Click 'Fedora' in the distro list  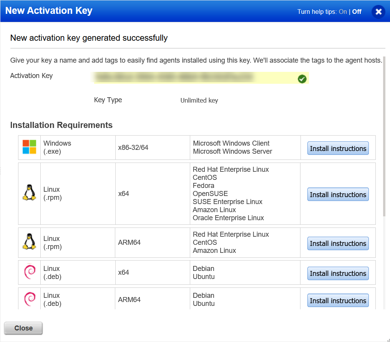pyautogui.click(x=203, y=185)
